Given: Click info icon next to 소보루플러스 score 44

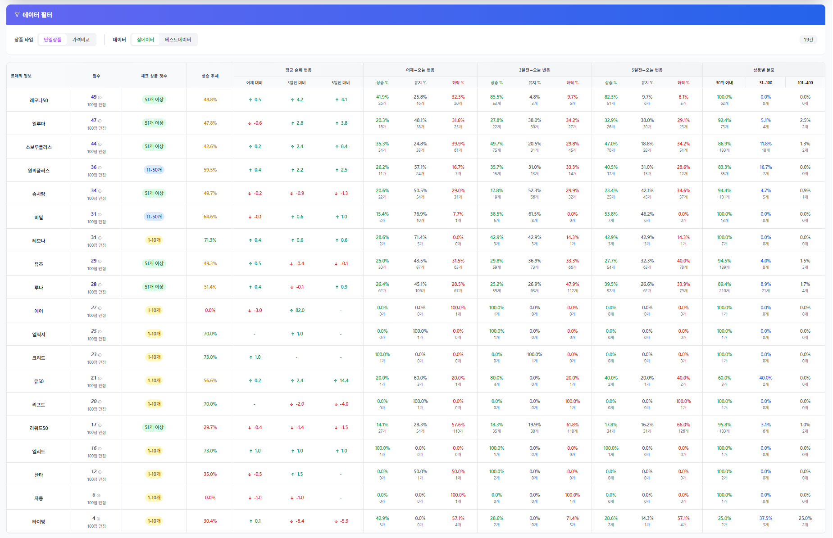Looking at the screenshot, I should 100,144.
